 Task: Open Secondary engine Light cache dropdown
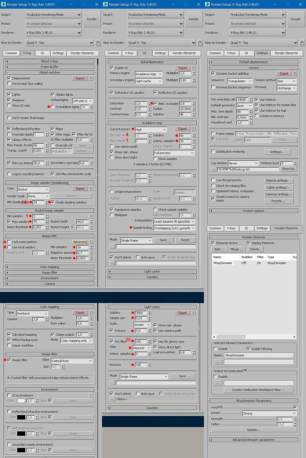coord(149,81)
